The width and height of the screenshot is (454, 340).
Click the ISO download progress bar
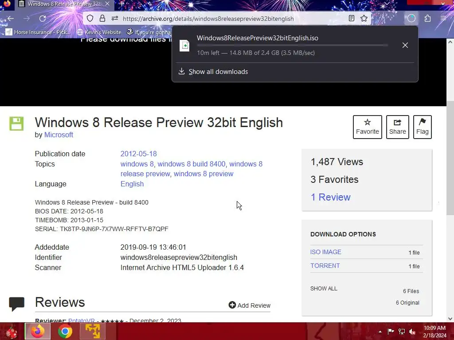pos(293,46)
